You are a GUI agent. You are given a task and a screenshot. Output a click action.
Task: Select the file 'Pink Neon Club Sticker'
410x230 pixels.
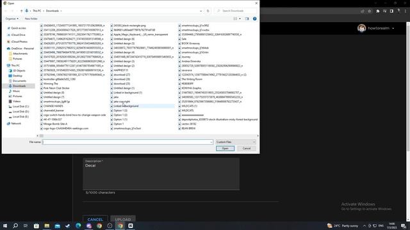[x=56, y=88]
